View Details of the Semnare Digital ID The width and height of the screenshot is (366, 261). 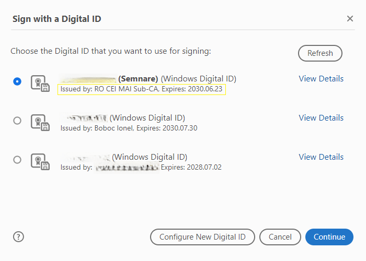click(321, 79)
